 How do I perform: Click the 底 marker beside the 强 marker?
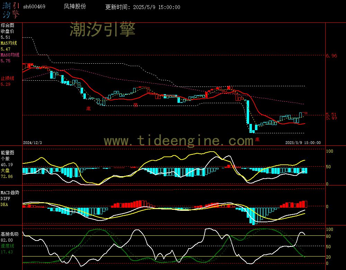[89, 108]
